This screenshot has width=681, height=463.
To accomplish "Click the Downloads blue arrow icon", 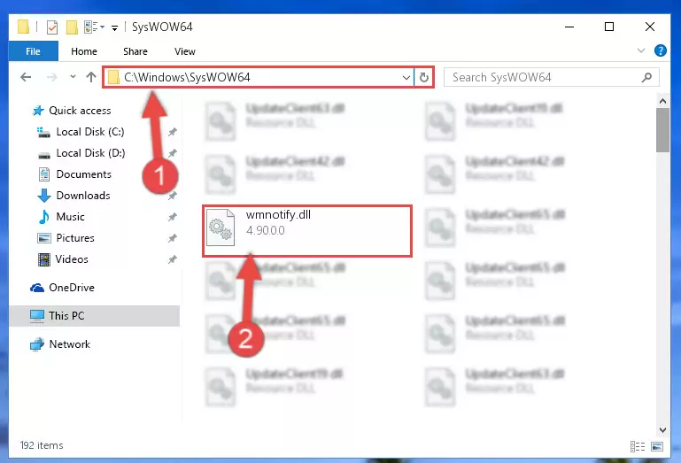I will pyautogui.click(x=44, y=196).
